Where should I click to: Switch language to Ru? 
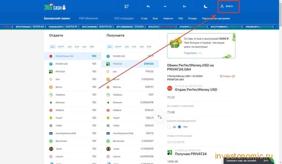point(148,6)
